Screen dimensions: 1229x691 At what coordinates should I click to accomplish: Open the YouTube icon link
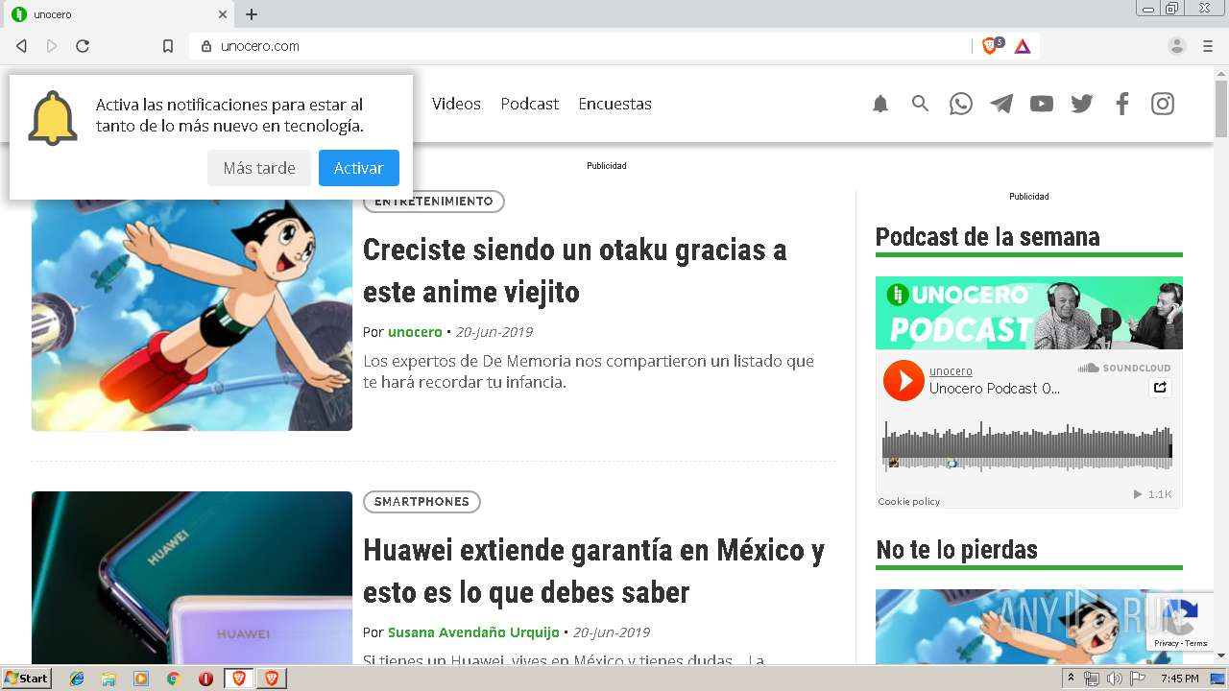[x=1042, y=104]
